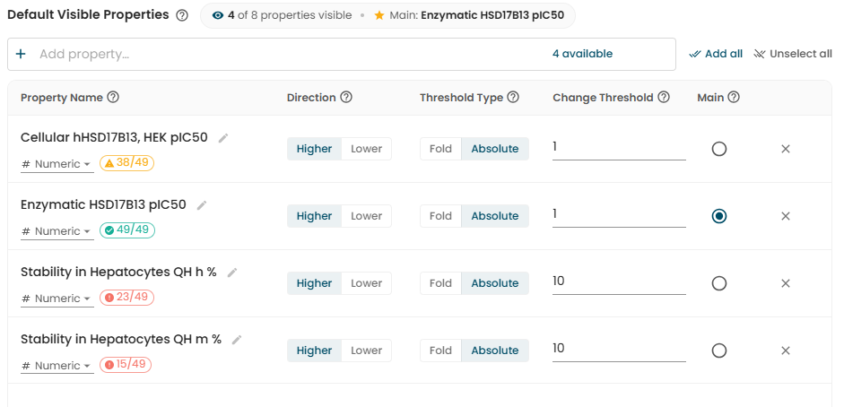Image resolution: width=844 pixels, height=407 pixels.
Task: Click the 23/49 error badge
Action: (x=127, y=298)
